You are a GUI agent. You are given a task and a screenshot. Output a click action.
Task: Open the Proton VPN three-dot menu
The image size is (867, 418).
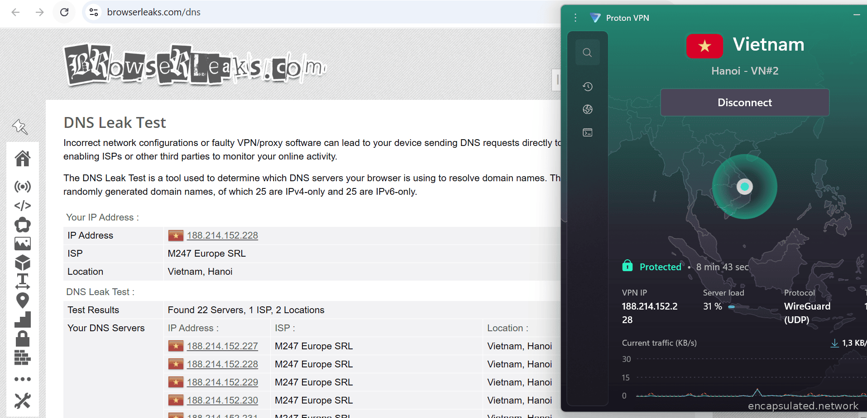pyautogui.click(x=575, y=18)
